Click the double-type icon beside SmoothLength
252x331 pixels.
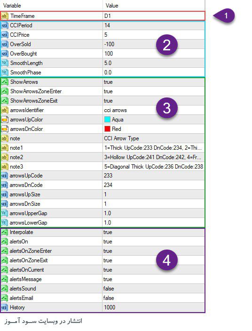pyautogui.click(x=4, y=63)
